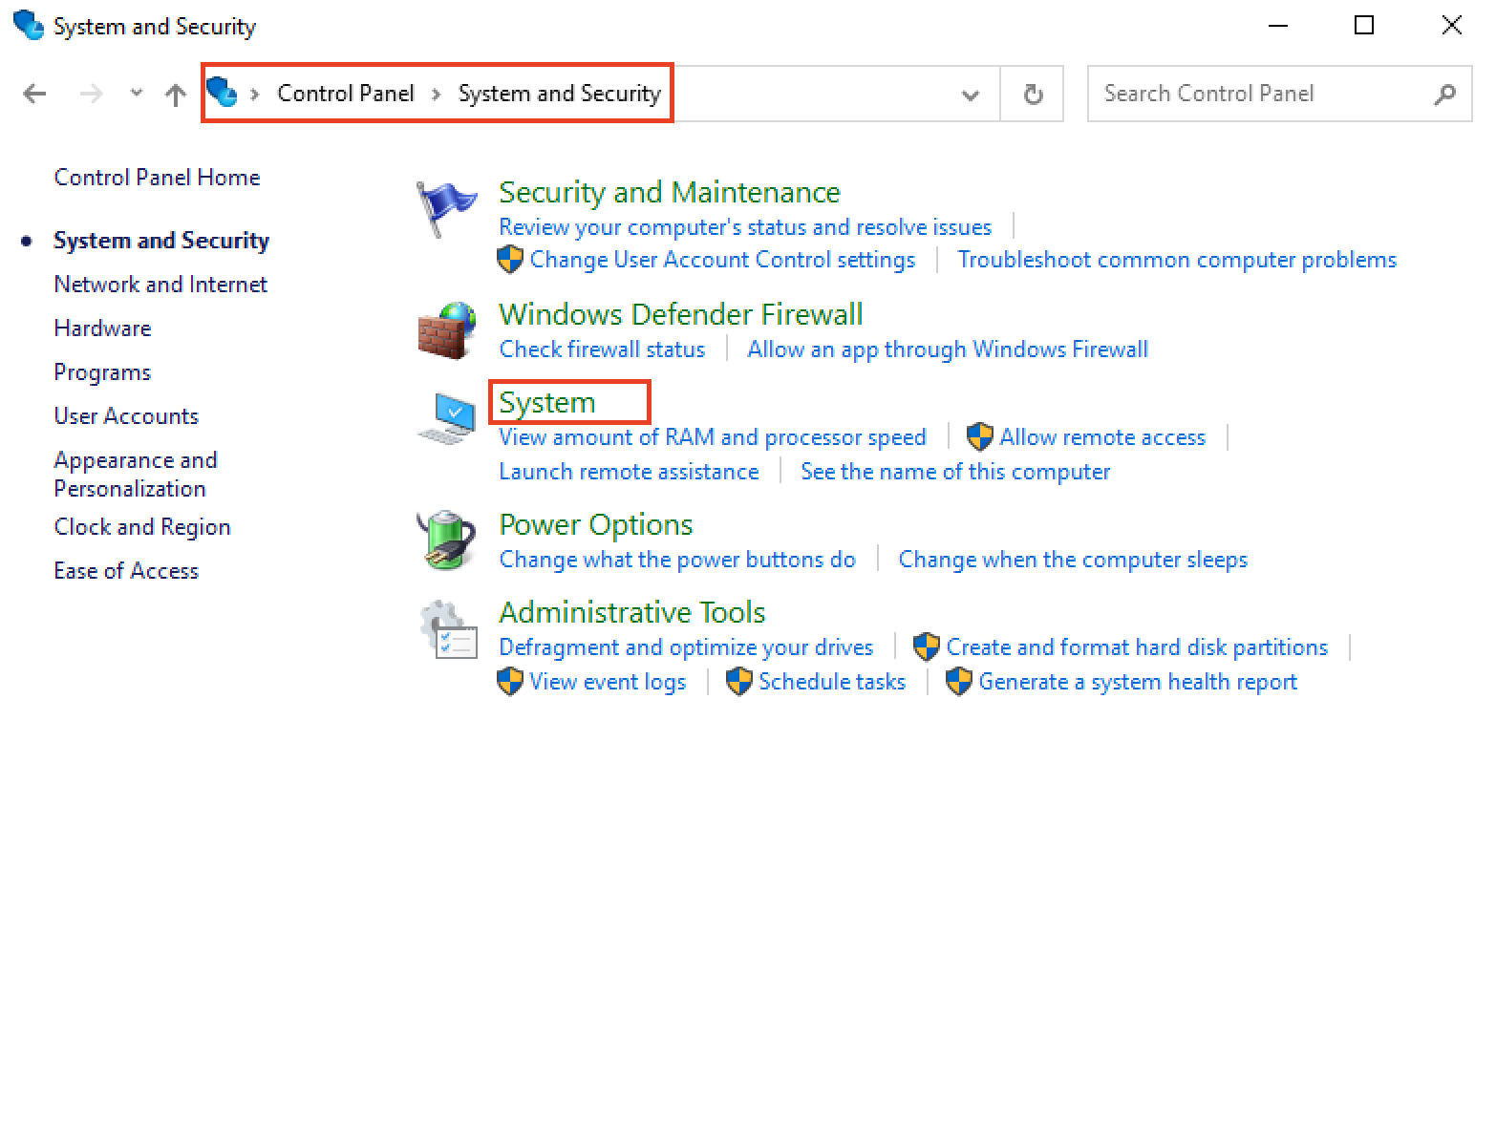Screen dimensions: 1496x1123
Task: Click the System computer monitor icon
Action: point(446,418)
